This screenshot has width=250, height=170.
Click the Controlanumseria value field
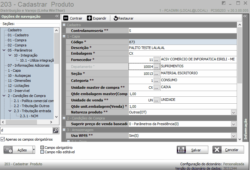coord(183,31)
